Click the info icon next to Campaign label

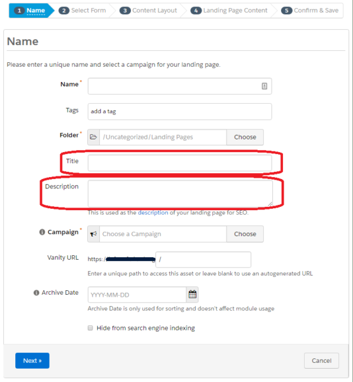42,232
